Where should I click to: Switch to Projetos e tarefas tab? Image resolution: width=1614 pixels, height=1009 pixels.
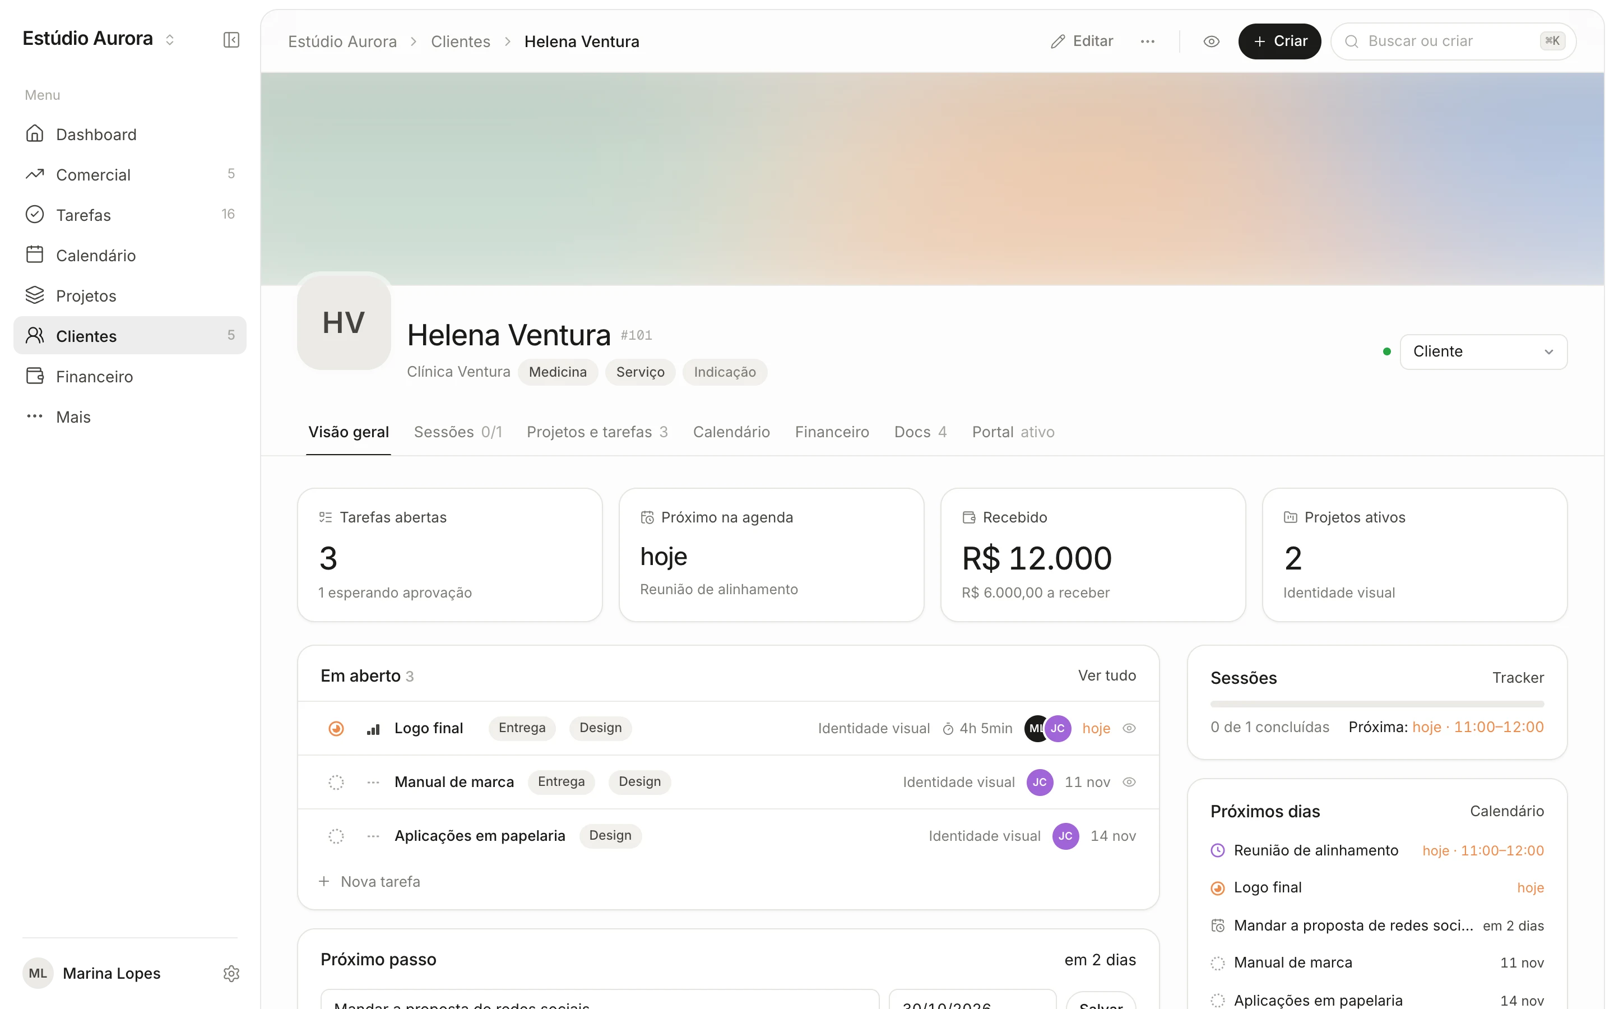click(x=597, y=432)
